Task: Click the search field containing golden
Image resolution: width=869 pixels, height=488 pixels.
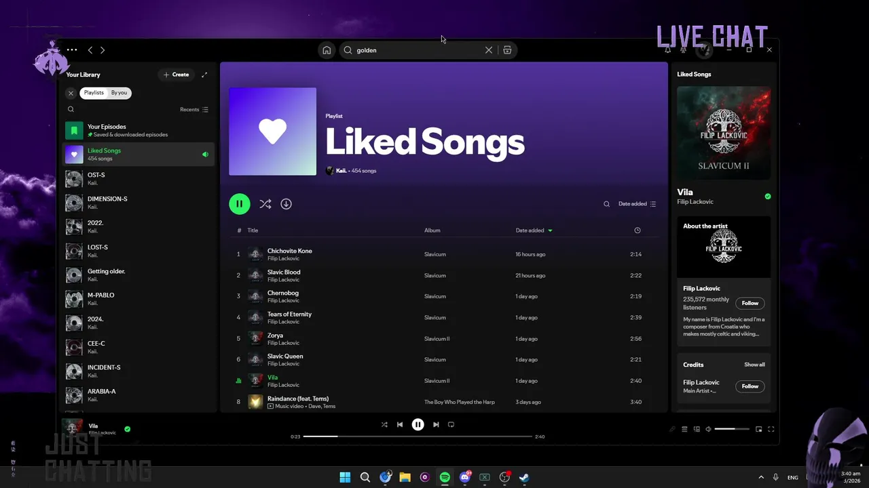Action: tap(420, 50)
